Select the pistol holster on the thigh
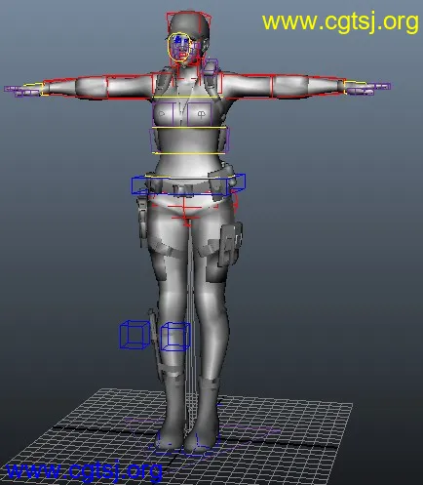The width and height of the screenshot is (423, 485). tap(230, 244)
